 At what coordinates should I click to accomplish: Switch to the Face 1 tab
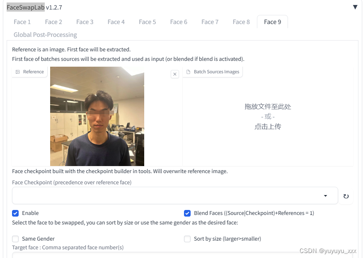coord(22,22)
